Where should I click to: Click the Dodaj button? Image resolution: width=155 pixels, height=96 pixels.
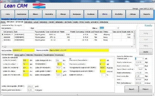point(146,33)
